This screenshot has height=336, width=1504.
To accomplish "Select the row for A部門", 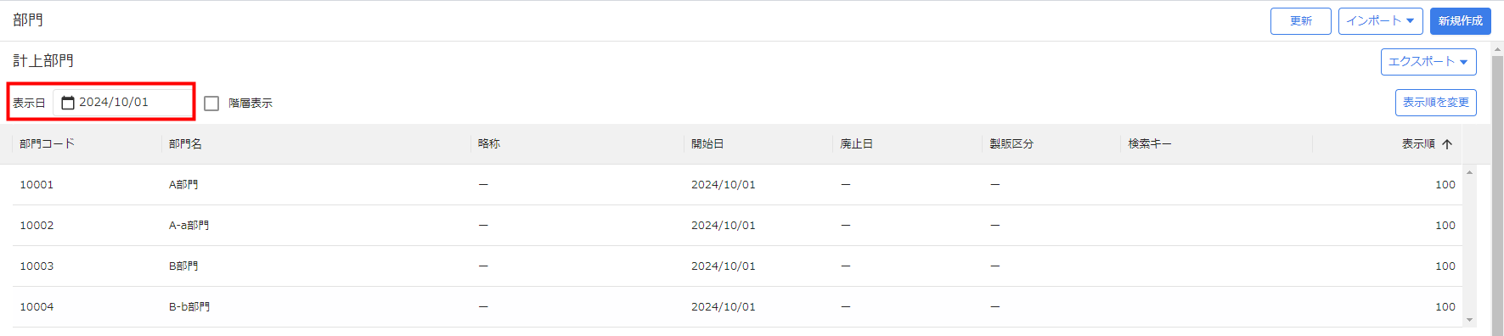I will [737, 185].
